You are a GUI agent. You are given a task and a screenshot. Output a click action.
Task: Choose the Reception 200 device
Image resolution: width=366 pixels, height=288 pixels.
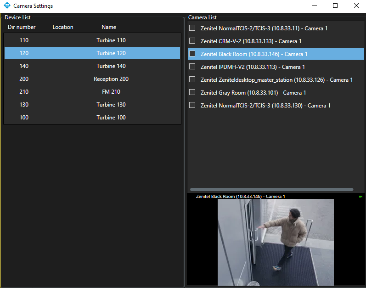click(x=92, y=79)
